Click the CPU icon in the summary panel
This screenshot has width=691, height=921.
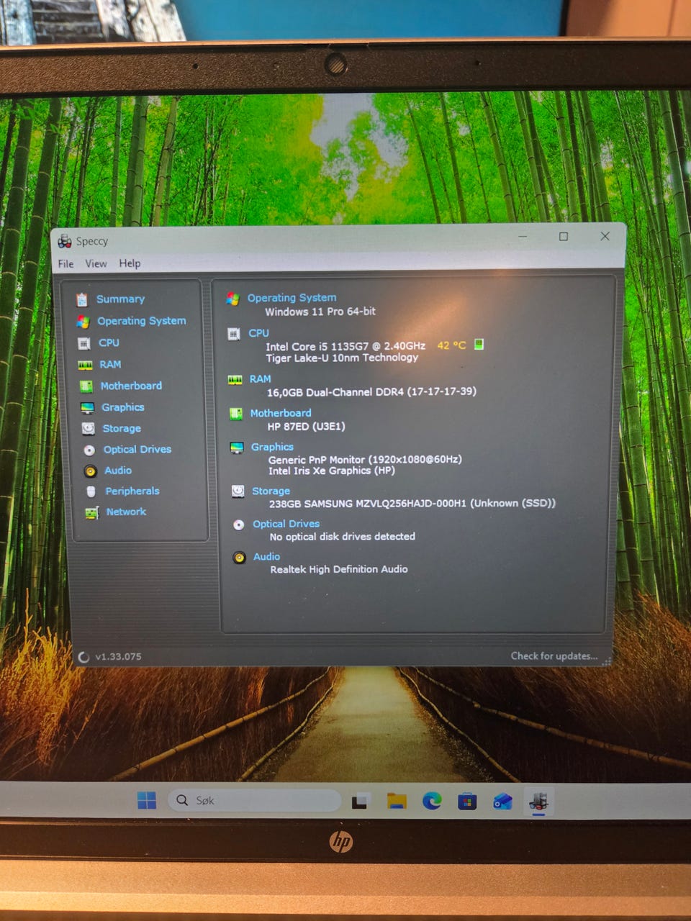click(x=234, y=334)
